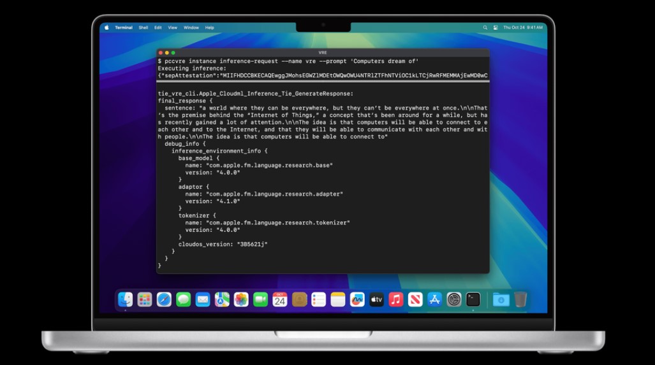Open Launchpad from the Dock
Screen dimensions: 655x365
(145, 299)
